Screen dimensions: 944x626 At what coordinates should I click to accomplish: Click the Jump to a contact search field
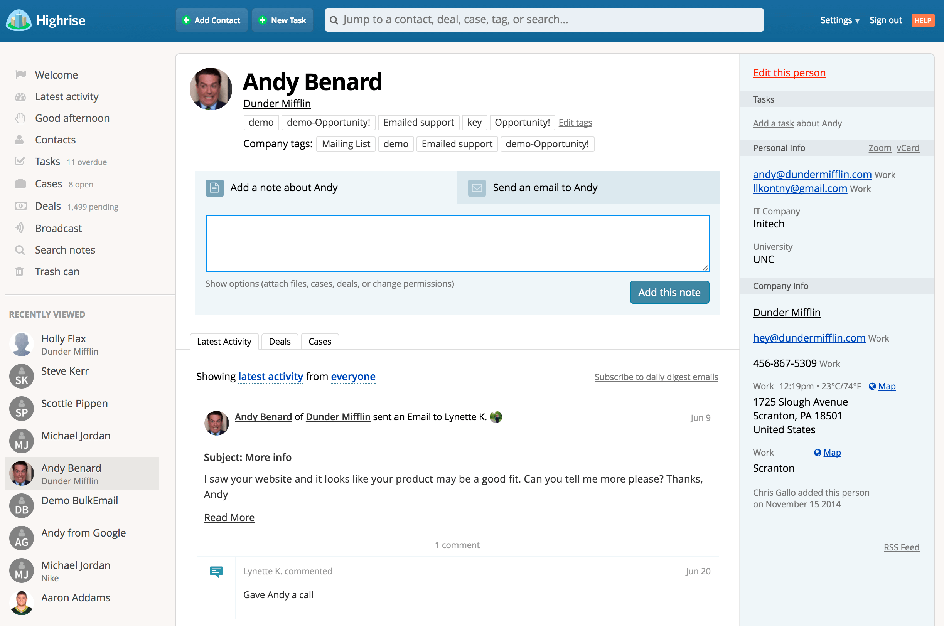coord(544,20)
